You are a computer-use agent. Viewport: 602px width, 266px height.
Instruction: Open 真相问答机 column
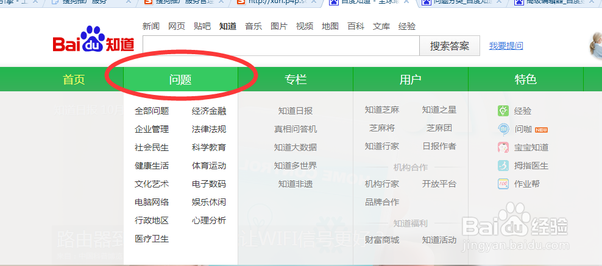pyautogui.click(x=296, y=129)
